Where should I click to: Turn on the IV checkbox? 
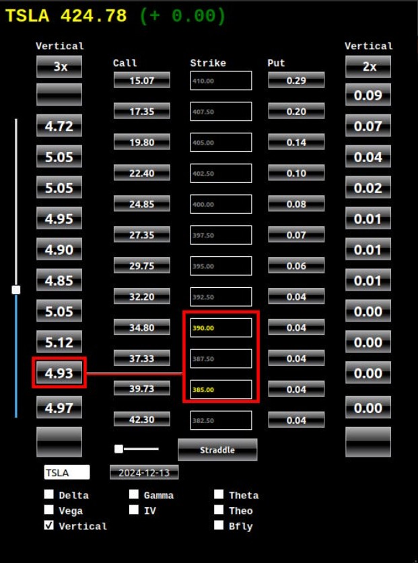click(134, 510)
